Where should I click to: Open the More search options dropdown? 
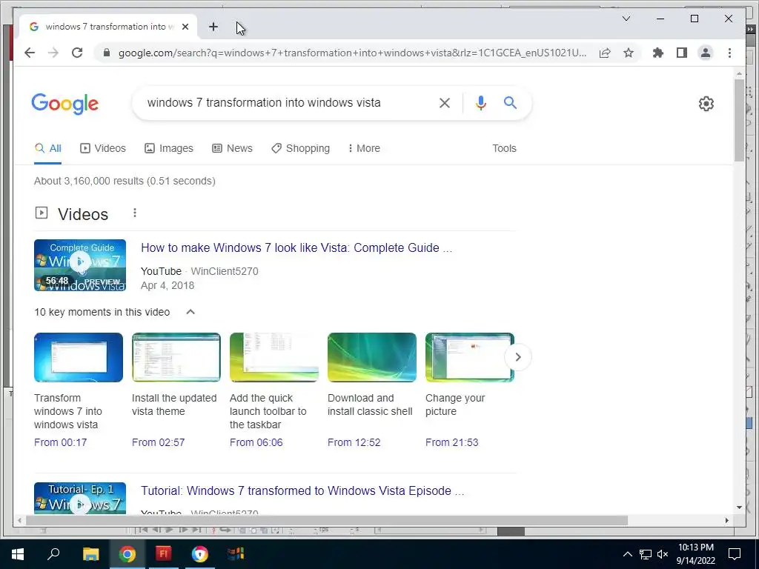click(x=364, y=148)
